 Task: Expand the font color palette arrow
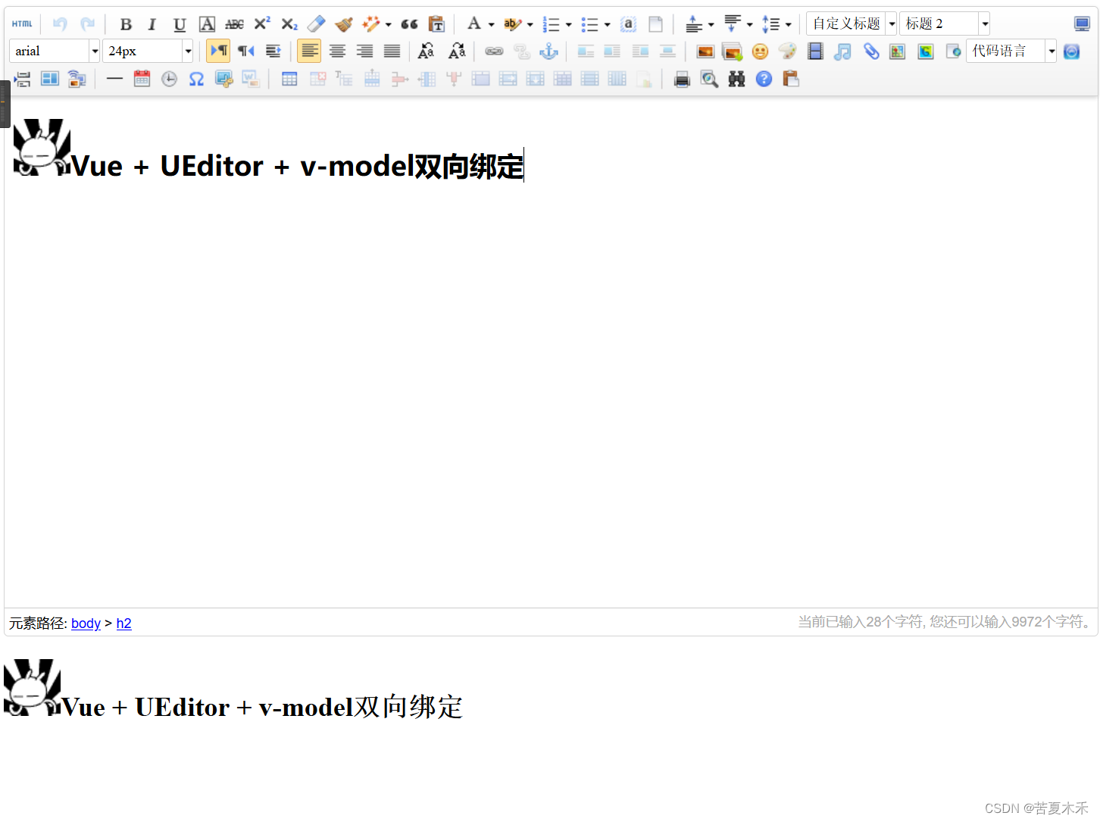(492, 25)
